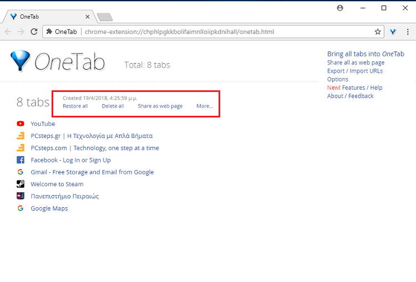Click the Created 19/4/2018 timestamp text
Image resolution: width=416 pixels, height=282 pixels.
(x=100, y=98)
